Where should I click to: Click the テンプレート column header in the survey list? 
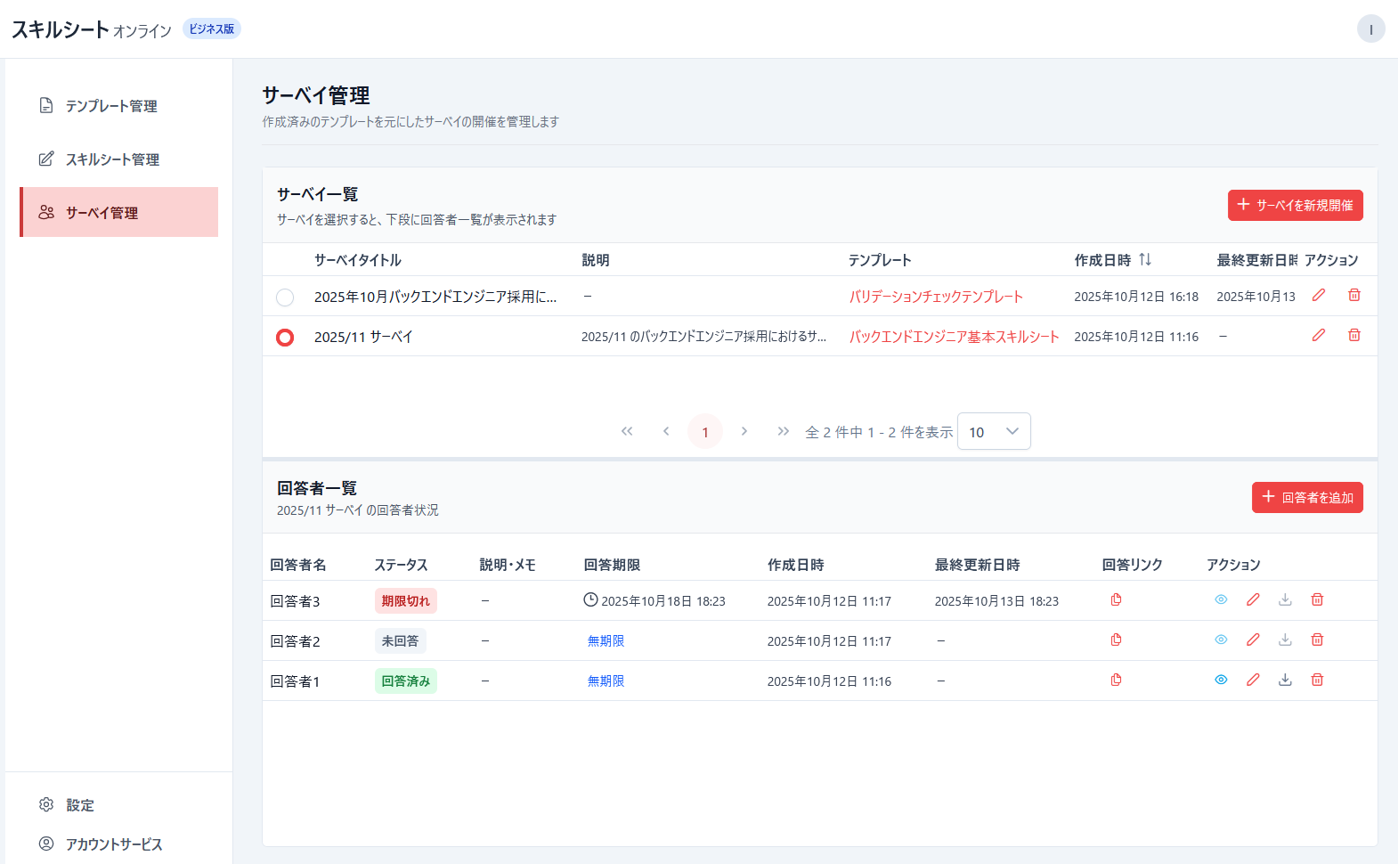tap(880, 260)
